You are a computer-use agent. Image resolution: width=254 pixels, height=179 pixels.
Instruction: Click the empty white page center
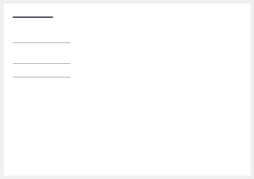click(127, 89)
